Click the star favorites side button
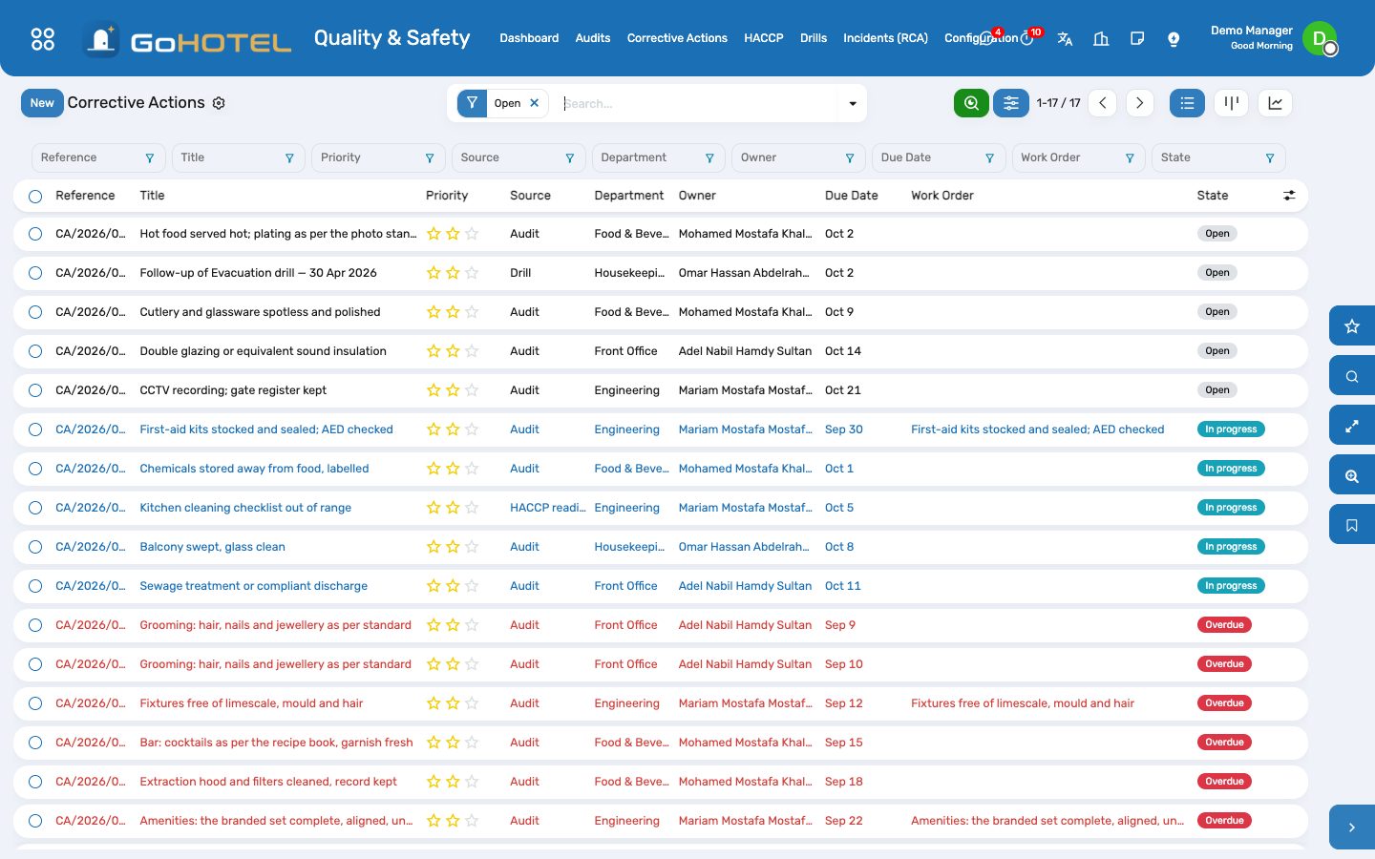This screenshot has width=1375, height=859. click(x=1352, y=326)
